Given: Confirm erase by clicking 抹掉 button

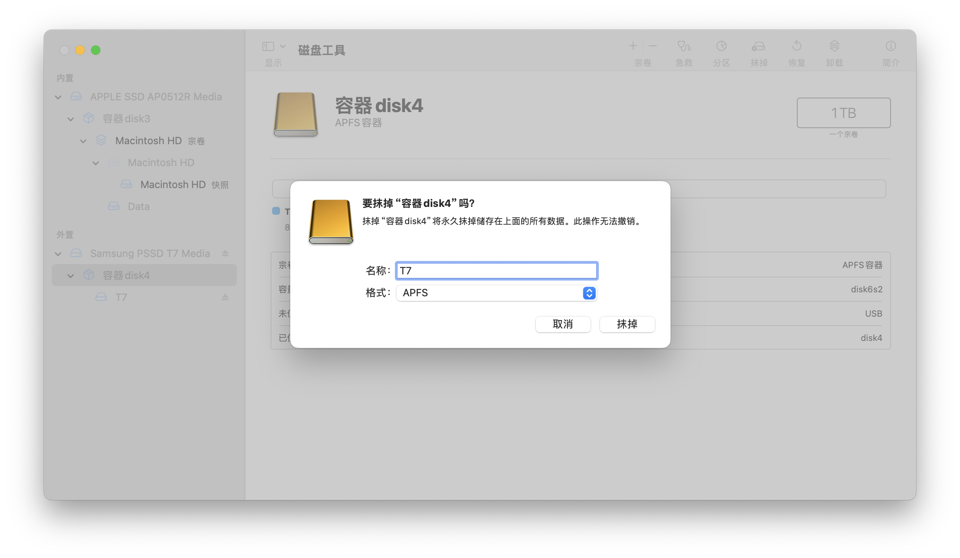Looking at the screenshot, I should (x=627, y=324).
